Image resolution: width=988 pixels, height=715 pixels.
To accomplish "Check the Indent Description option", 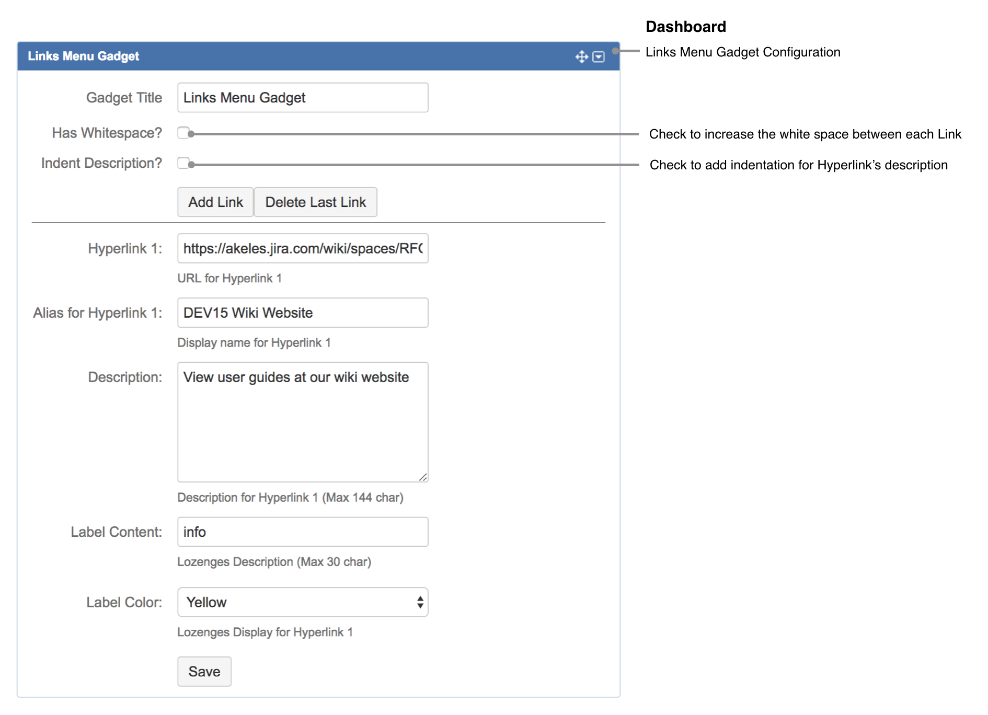I will click(x=184, y=163).
